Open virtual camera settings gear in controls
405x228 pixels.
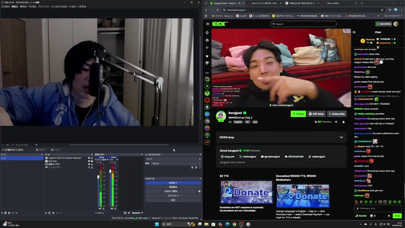[199, 191]
